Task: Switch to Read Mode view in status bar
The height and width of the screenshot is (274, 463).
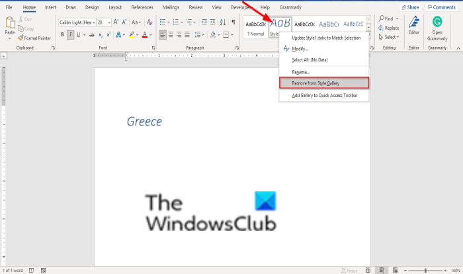Action: coord(368,270)
